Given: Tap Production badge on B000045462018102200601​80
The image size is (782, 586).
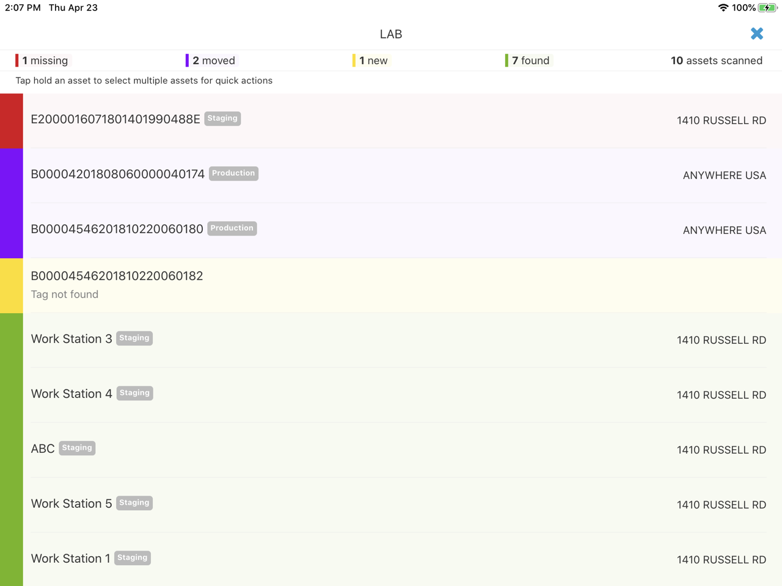Looking at the screenshot, I should 232,228.
